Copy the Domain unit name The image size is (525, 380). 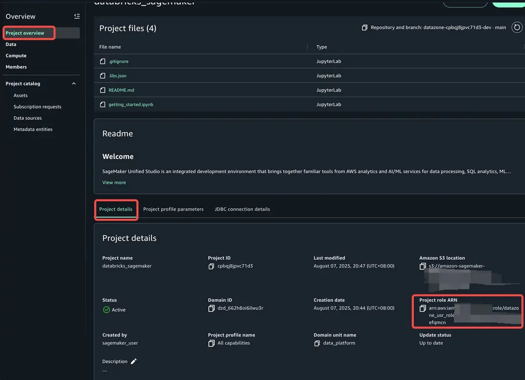click(317, 343)
